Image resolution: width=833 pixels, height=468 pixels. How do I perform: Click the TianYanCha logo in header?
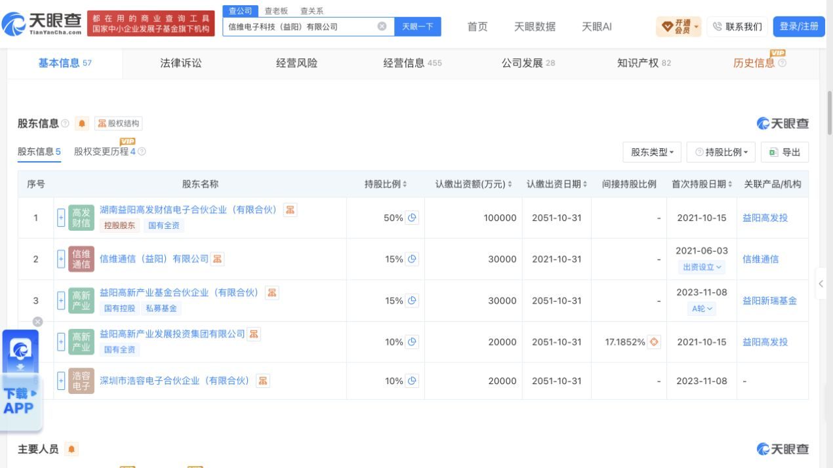(x=43, y=24)
